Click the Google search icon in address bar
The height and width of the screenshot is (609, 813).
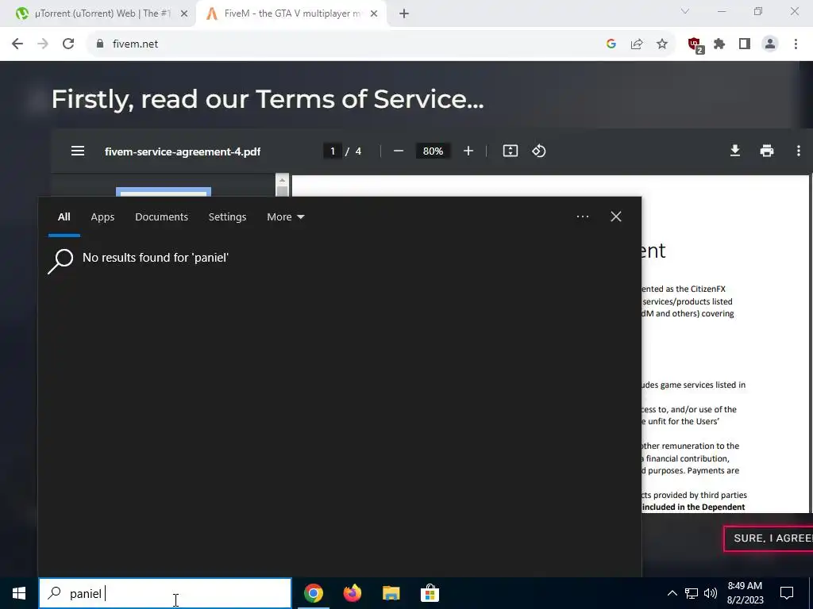[x=611, y=44]
